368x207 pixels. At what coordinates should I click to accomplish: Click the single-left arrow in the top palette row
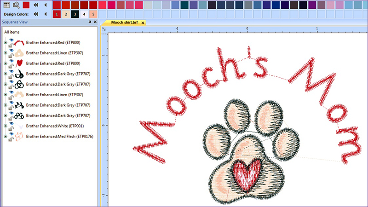tap(45, 5)
